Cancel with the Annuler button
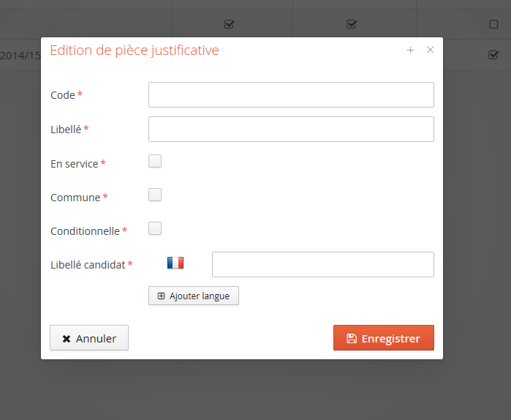Viewport: 511px width, 420px height. (x=89, y=338)
